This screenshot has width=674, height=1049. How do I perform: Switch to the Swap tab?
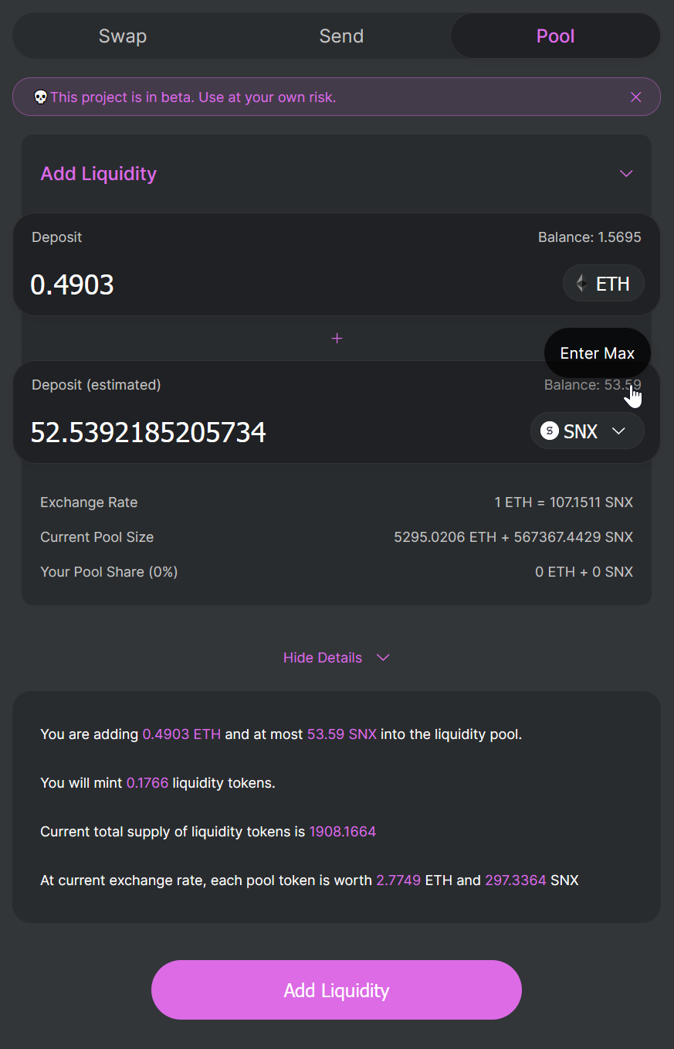(x=123, y=36)
